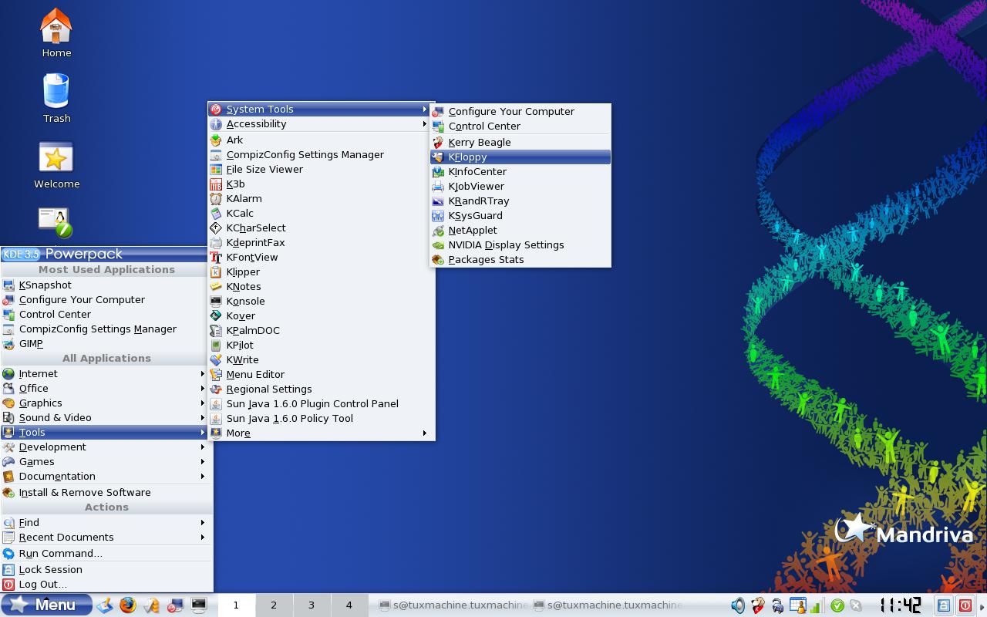The width and height of the screenshot is (987, 617).
Task: Click the green checkmark update tray icon
Action: (837, 605)
